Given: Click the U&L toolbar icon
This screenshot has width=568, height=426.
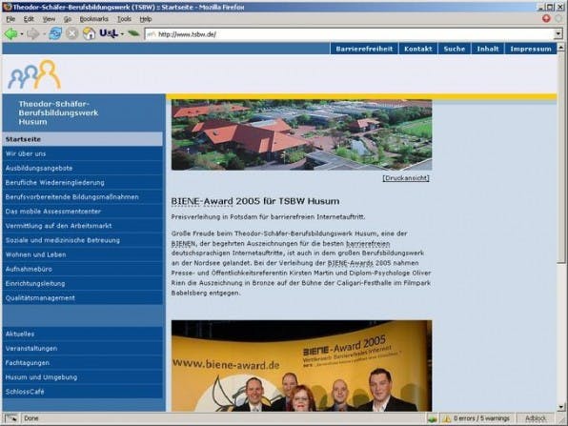Looking at the screenshot, I should pos(109,33).
